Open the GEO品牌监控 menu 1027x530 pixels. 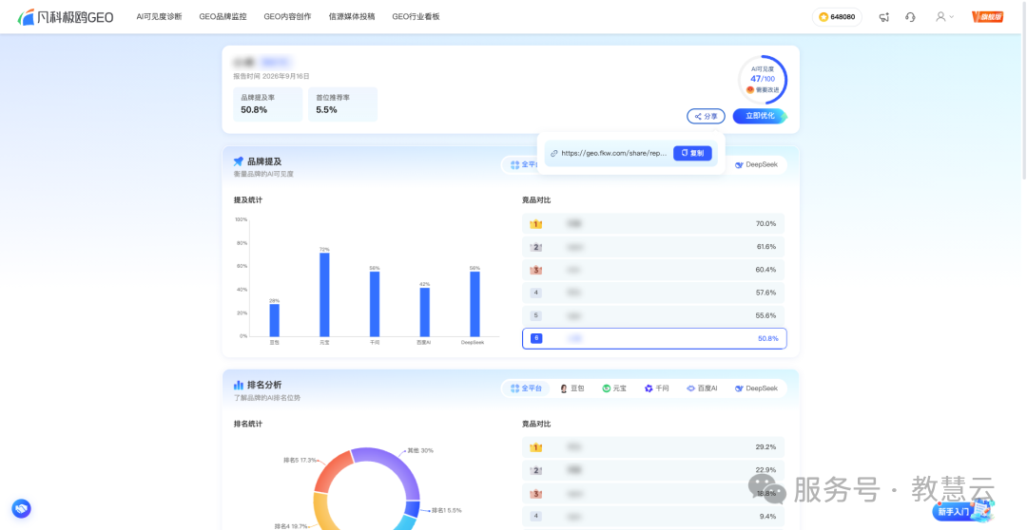point(223,17)
